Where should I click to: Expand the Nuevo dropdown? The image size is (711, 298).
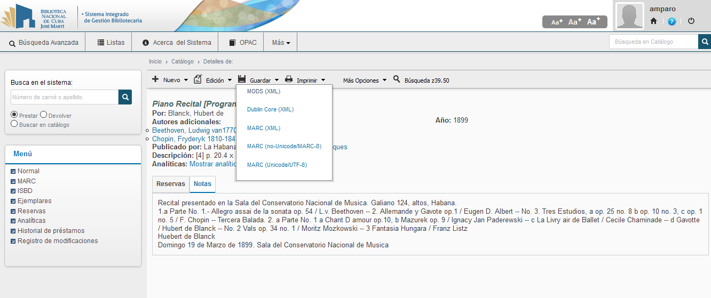(170, 80)
